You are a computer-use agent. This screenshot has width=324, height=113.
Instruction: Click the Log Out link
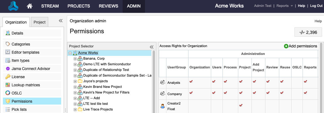coord(316,6)
